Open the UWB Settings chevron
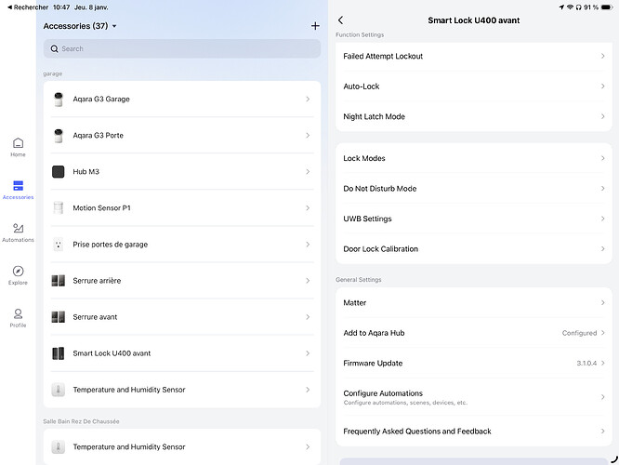Screen dimensions: 619x465 pyautogui.click(x=602, y=219)
